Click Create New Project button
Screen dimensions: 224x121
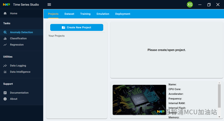(77, 27)
